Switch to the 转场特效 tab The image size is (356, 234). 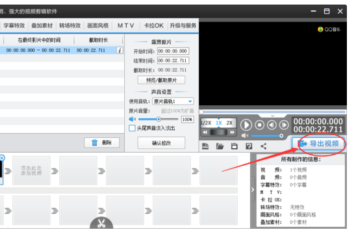click(70, 25)
